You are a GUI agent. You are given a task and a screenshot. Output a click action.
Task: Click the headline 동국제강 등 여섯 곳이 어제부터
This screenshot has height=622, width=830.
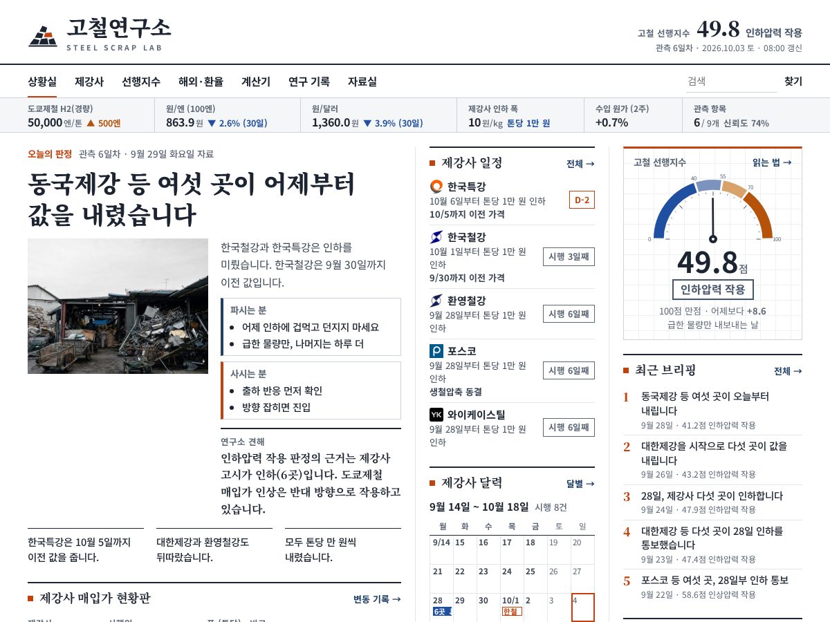pos(192,199)
